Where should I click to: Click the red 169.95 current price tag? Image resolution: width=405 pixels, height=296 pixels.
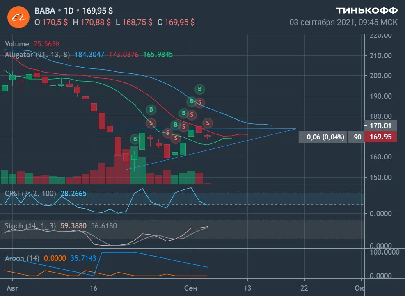(x=380, y=137)
